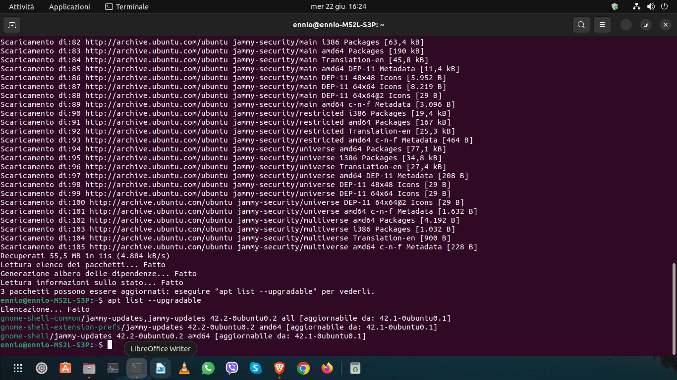
Task: Click the Scaricamento di:82 download line
Action: click(x=212, y=42)
